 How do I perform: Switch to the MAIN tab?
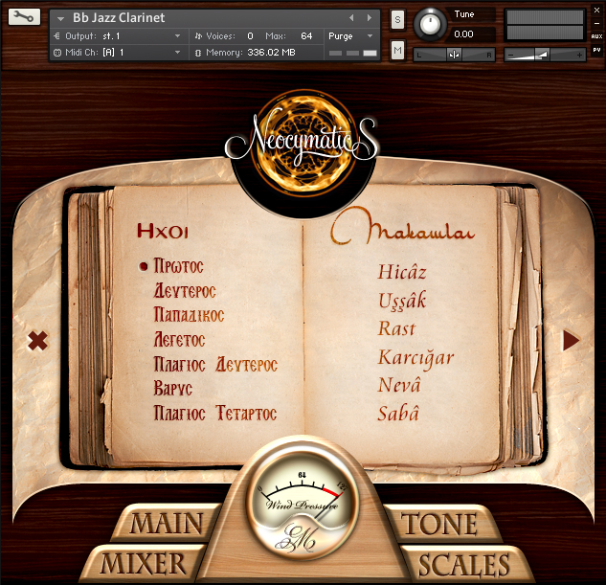point(167,523)
